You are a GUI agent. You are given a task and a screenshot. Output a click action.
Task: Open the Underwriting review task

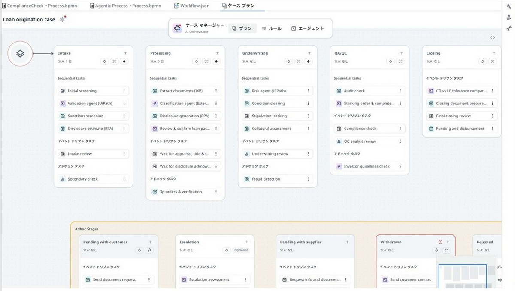click(x=278, y=154)
